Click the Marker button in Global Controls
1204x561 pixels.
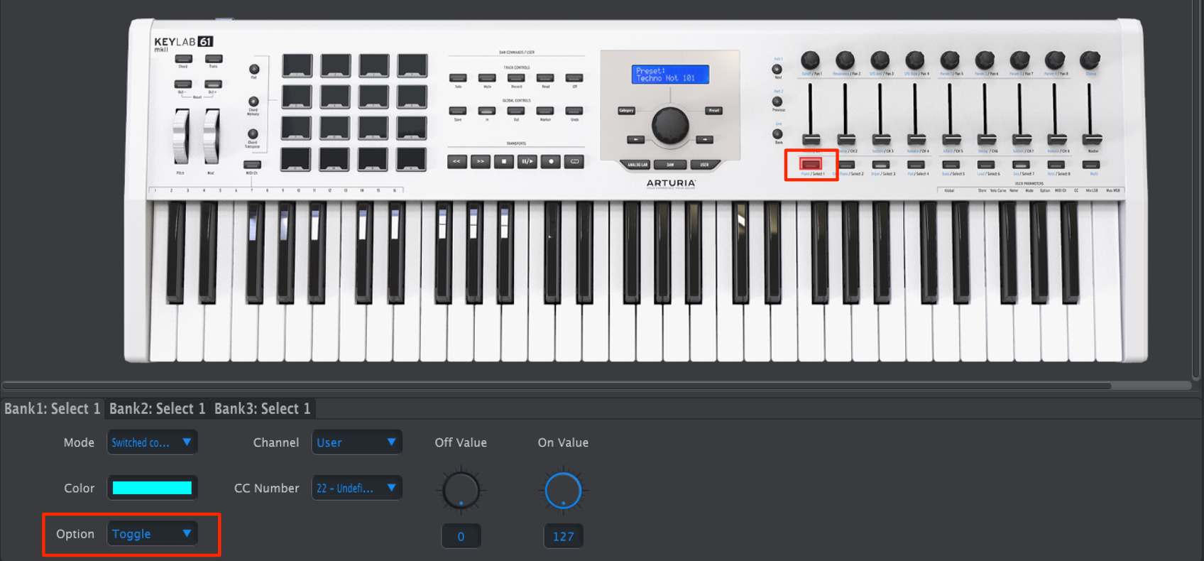(x=545, y=111)
